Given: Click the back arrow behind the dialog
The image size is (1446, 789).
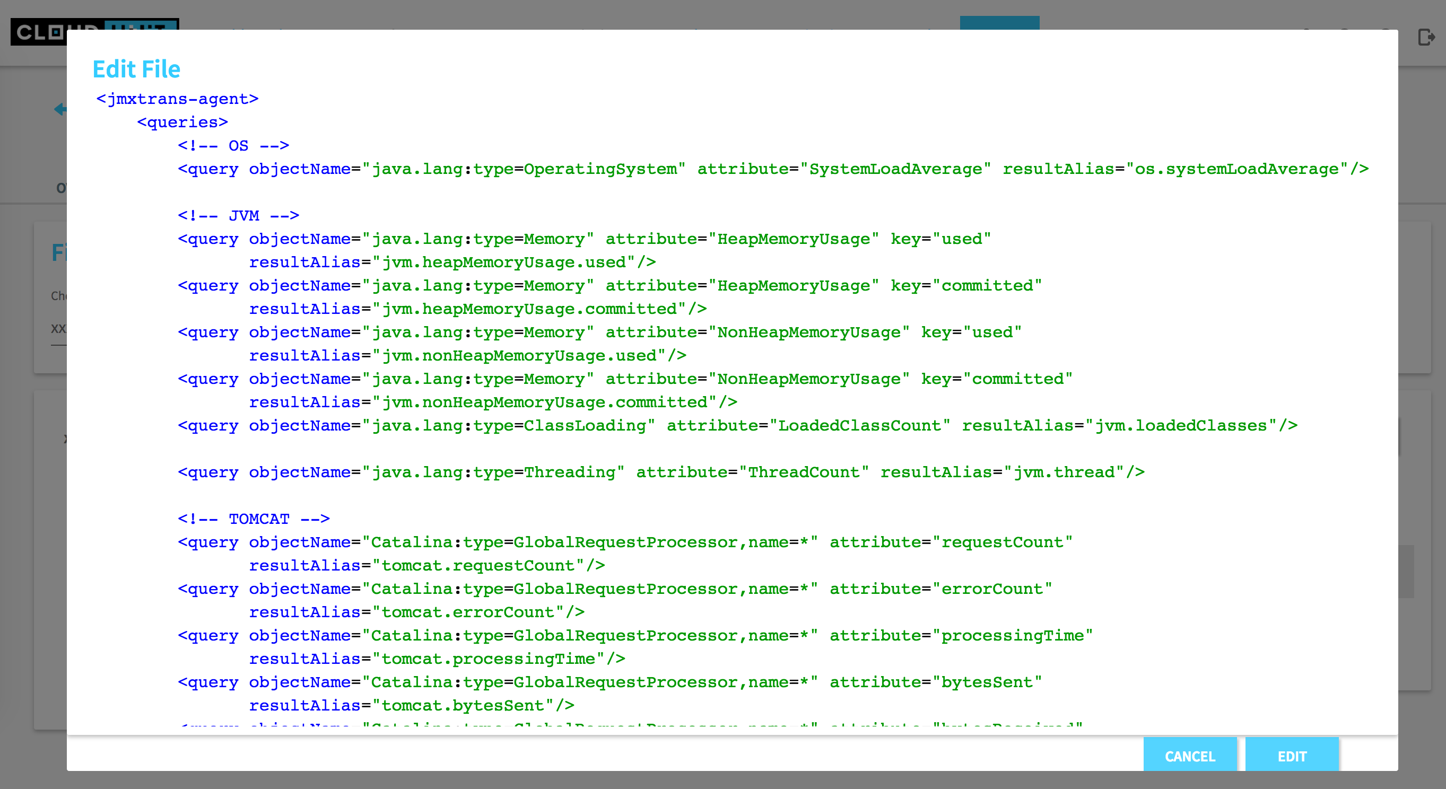Looking at the screenshot, I should coord(59,109).
